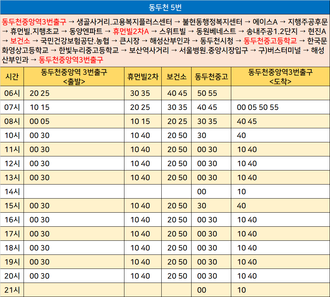Click red stop name '휴먼빌2차A' in route
The image size is (330, 297).
tap(131, 31)
